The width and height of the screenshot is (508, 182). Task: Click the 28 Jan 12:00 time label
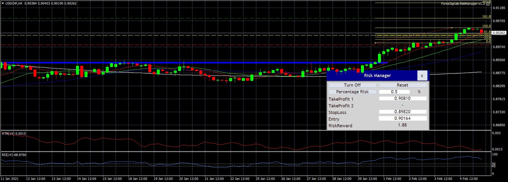[x=342, y=179]
